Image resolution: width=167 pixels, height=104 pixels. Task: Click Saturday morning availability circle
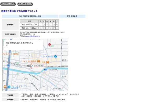click(x=57, y=25)
